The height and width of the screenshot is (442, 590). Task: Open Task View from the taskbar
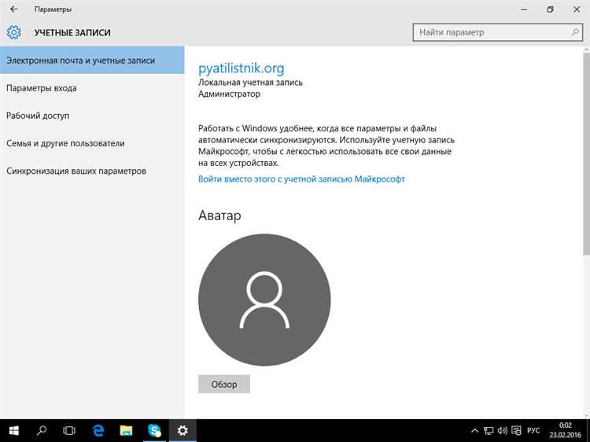(x=69, y=430)
